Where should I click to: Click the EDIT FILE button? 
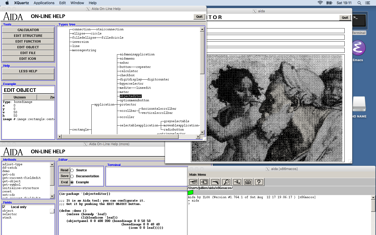(28, 53)
